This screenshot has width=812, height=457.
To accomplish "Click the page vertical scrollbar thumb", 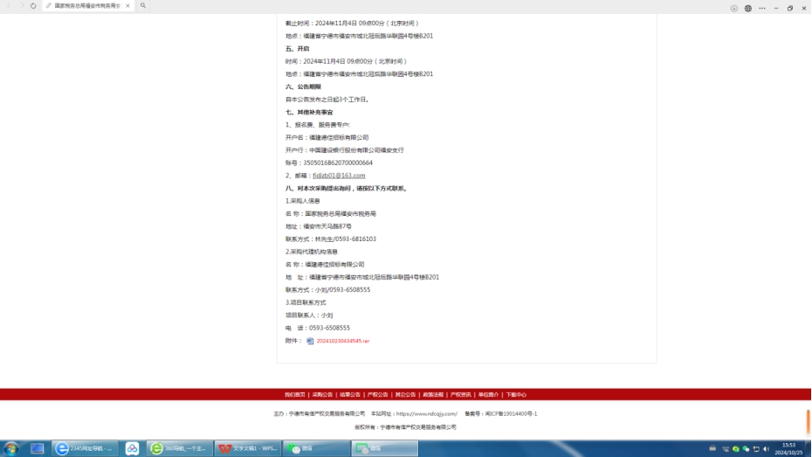I will point(808,418).
